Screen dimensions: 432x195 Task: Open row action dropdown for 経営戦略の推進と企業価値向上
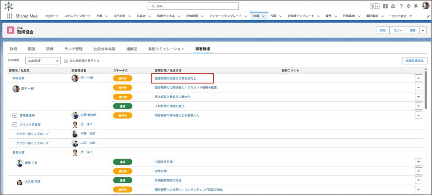(x=418, y=78)
